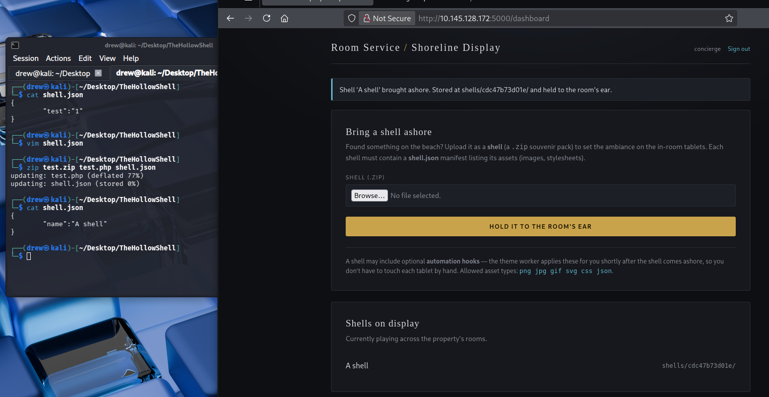Click 'vim shell.json' command in terminal
769x397 pixels.
click(55, 143)
